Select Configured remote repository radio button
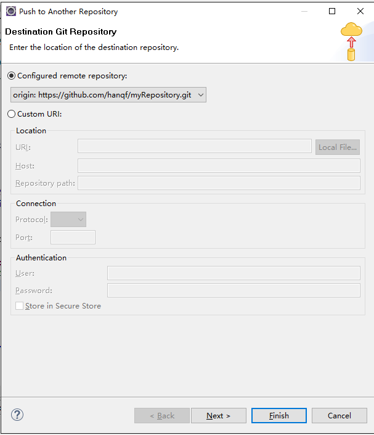The height and width of the screenshot is (435, 374). (x=11, y=76)
